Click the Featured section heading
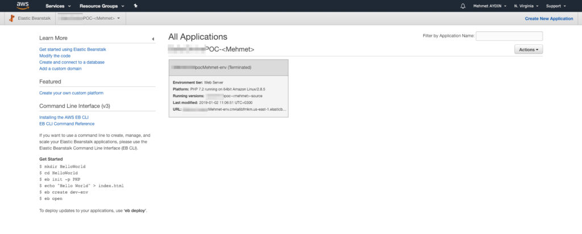The height and width of the screenshot is (234, 582). [x=50, y=82]
